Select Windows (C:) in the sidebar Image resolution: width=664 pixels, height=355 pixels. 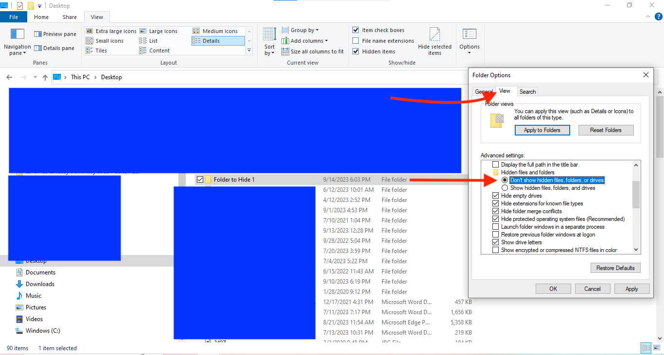click(43, 330)
